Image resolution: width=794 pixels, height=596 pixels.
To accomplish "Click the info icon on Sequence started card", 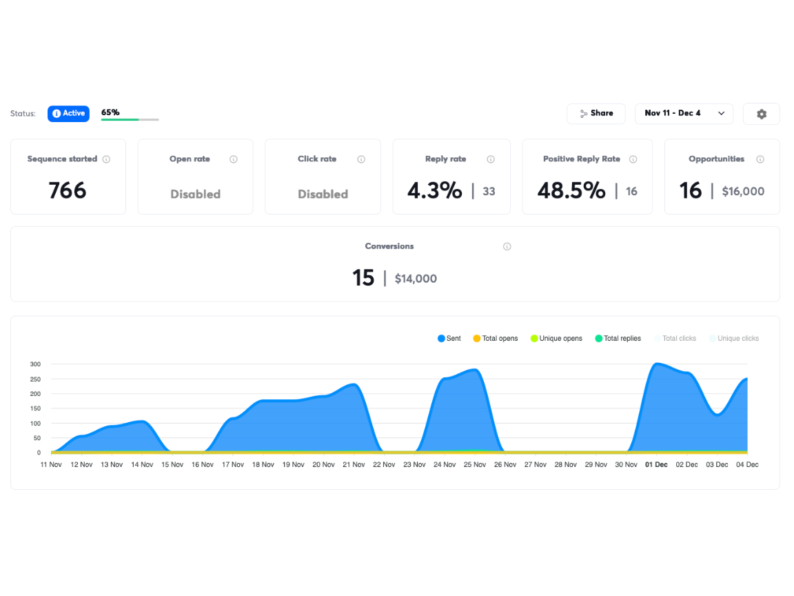I will pyautogui.click(x=106, y=159).
